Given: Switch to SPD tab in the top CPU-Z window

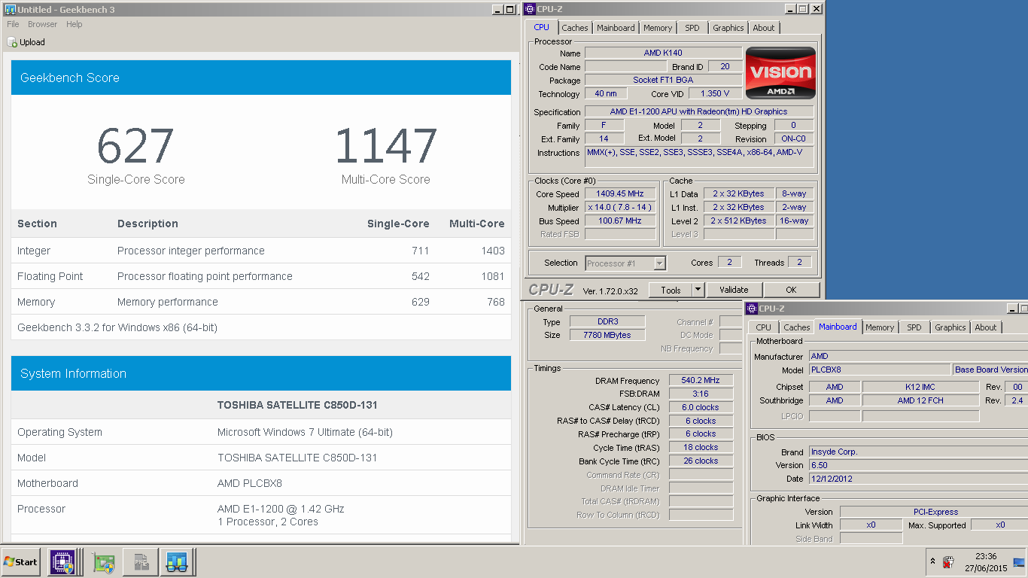Looking at the screenshot, I should [x=692, y=28].
